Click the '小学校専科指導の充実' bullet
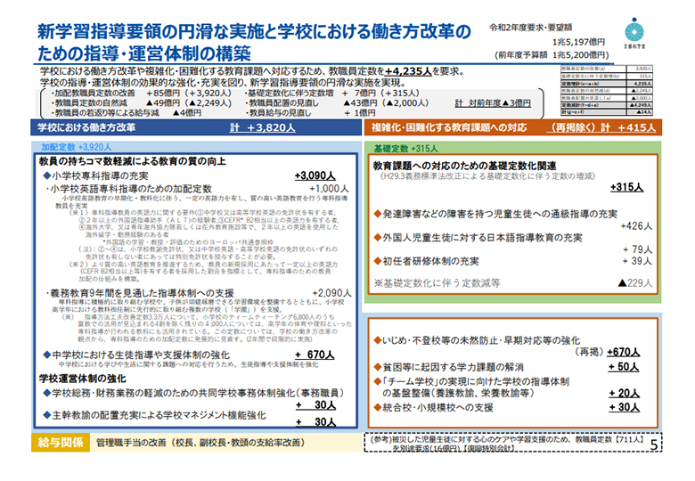695x481 pixels. pyautogui.click(x=95, y=175)
